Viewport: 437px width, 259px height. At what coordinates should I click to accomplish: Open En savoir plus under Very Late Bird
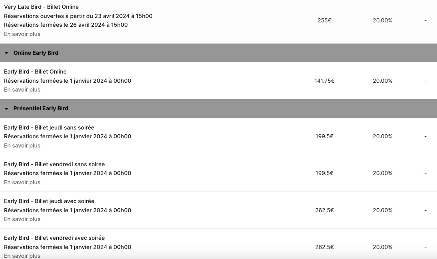(22, 34)
